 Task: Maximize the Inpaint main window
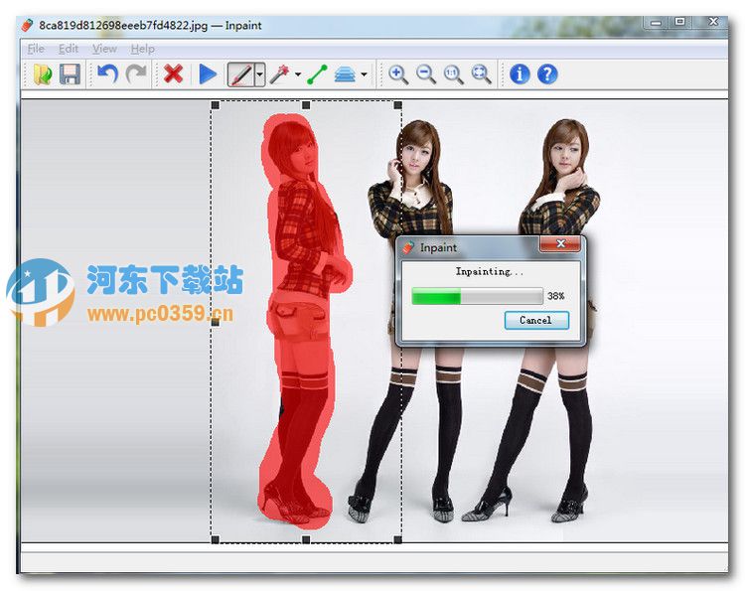click(x=680, y=22)
